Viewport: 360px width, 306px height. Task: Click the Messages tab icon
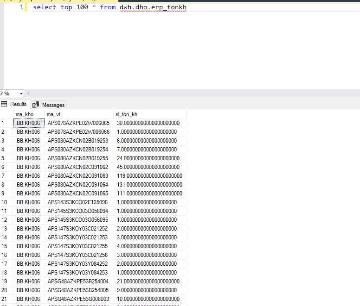tap(36, 105)
